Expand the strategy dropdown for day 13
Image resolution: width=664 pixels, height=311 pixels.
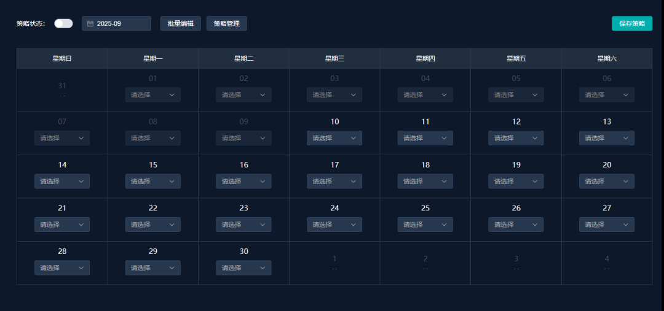click(x=607, y=138)
